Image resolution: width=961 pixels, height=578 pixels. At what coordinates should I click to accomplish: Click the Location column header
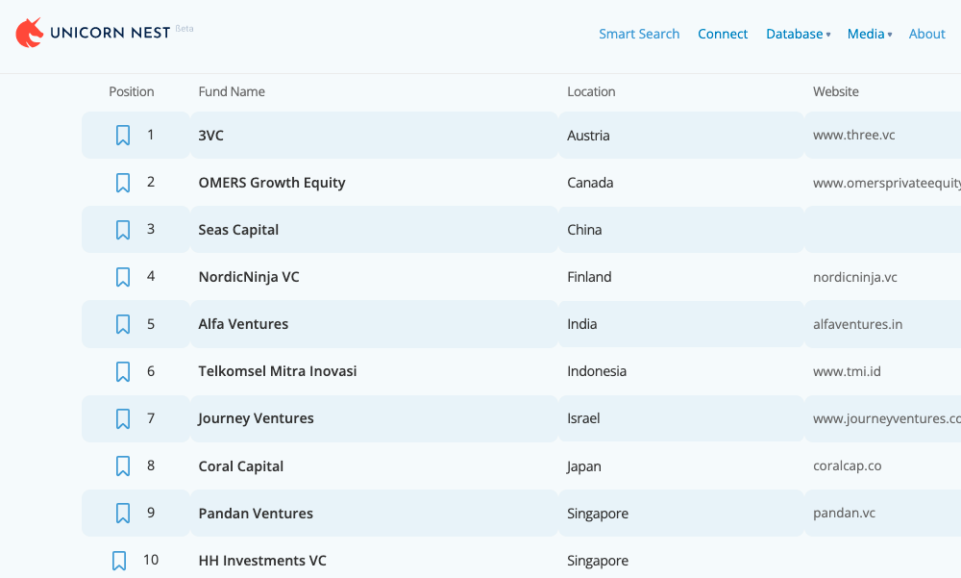[591, 91]
